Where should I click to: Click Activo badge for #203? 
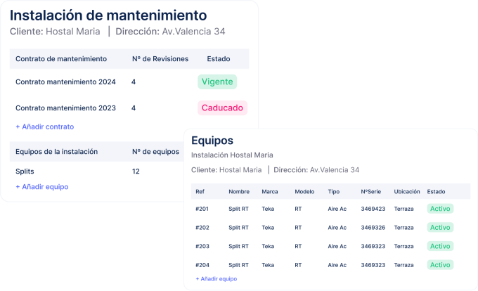click(x=440, y=246)
